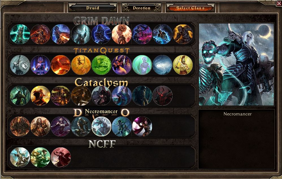Pick the teal ghostly Spirit mastery icon
Viewport: 282px width, 179px height.
click(x=142, y=65)
